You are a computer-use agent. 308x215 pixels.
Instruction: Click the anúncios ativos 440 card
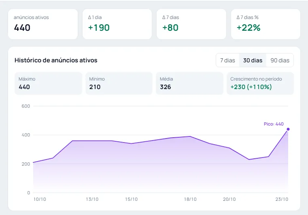coord(43,24)
